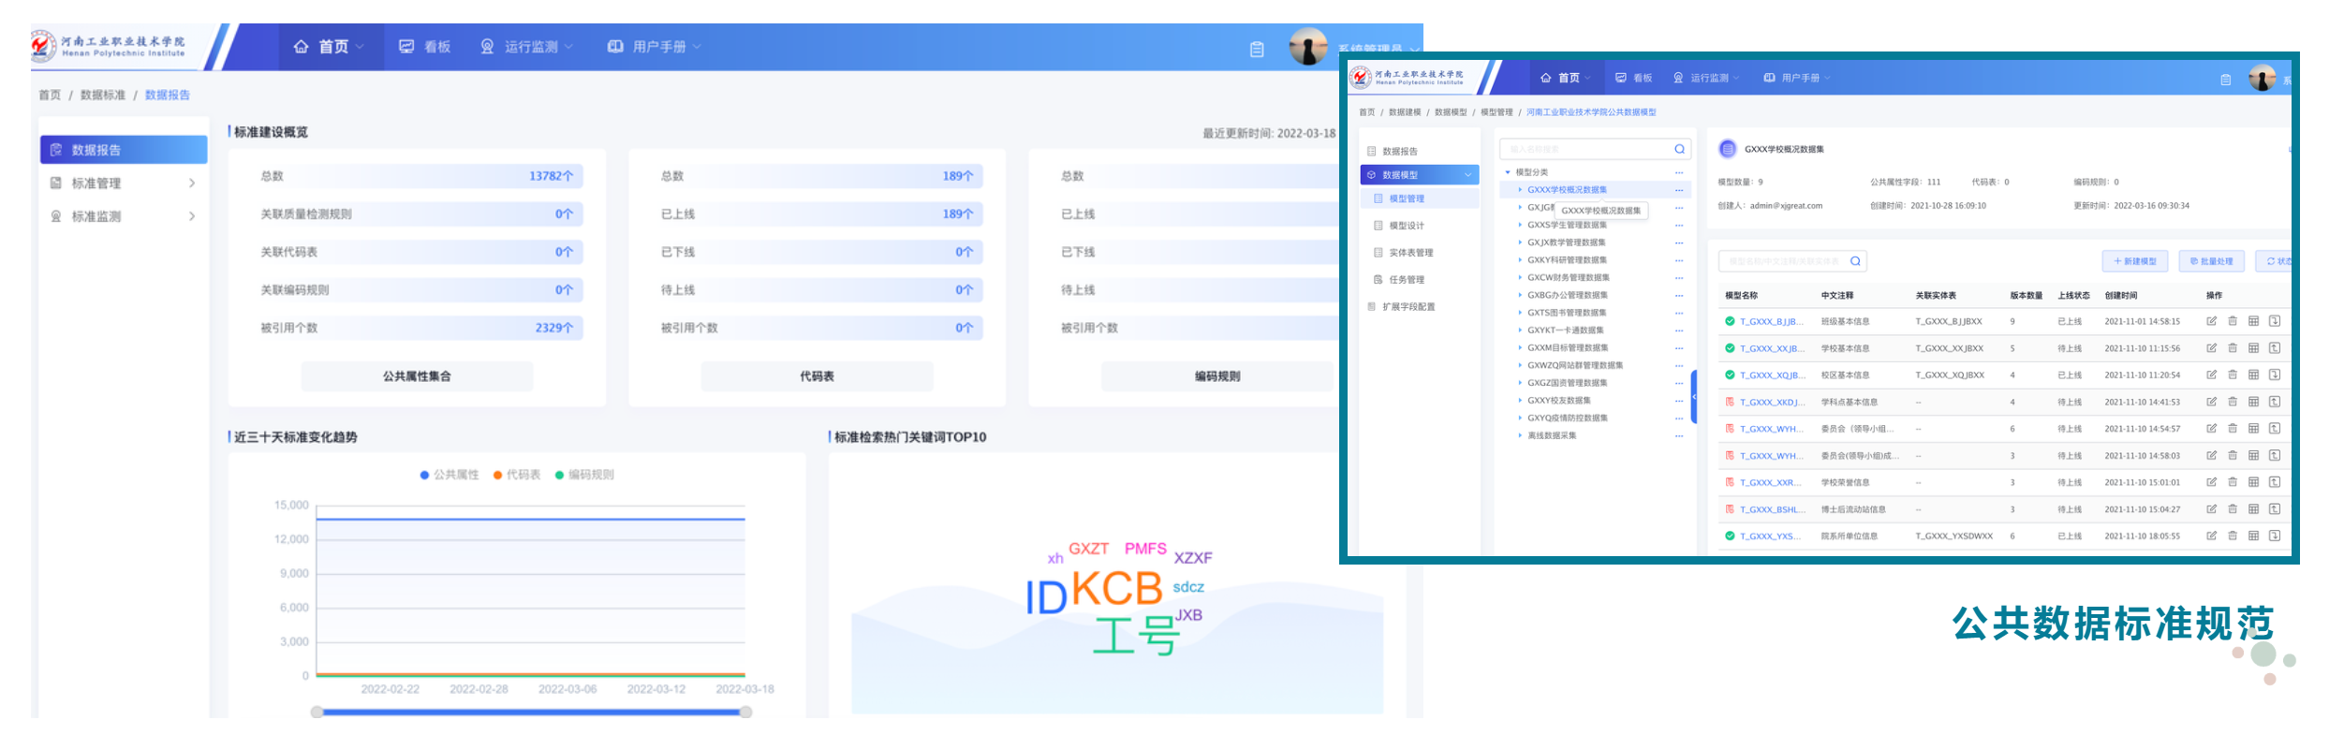Click delete trash icon in T_GXXX_XXJB row
The image size is (2344, 749).
pos(2233,348)
